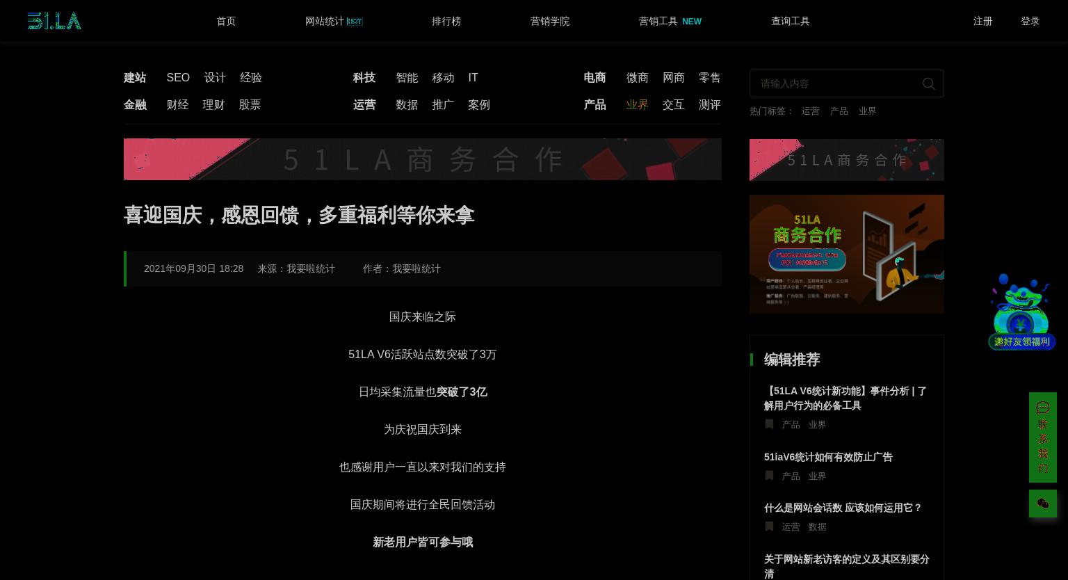Open the 财经 subcategory

tap(177, 104)
